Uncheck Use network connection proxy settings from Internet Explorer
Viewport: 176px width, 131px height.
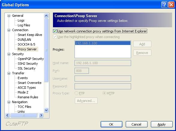[55, 31]
